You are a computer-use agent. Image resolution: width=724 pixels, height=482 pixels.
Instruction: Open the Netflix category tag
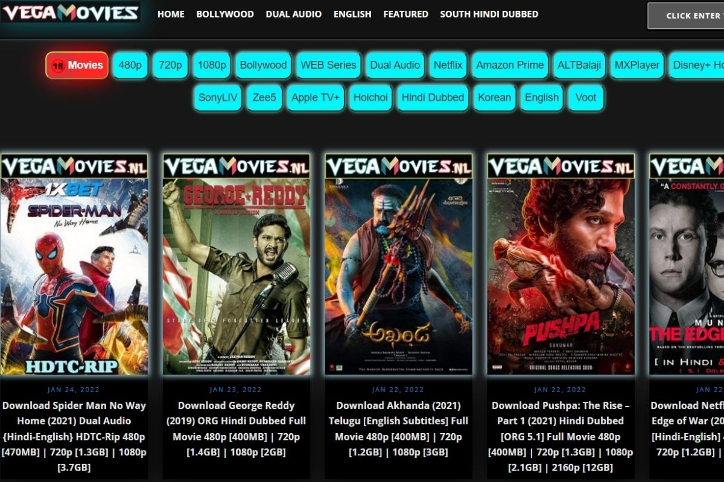448,65
